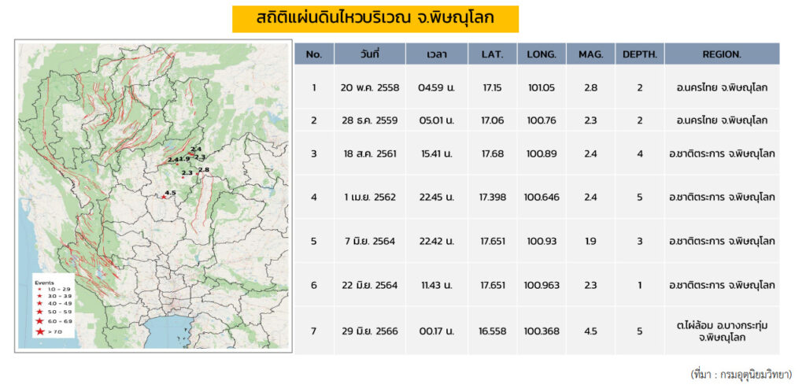
Task: Click the '6.0 - 6.9' legend star
Action: (40, 322)
